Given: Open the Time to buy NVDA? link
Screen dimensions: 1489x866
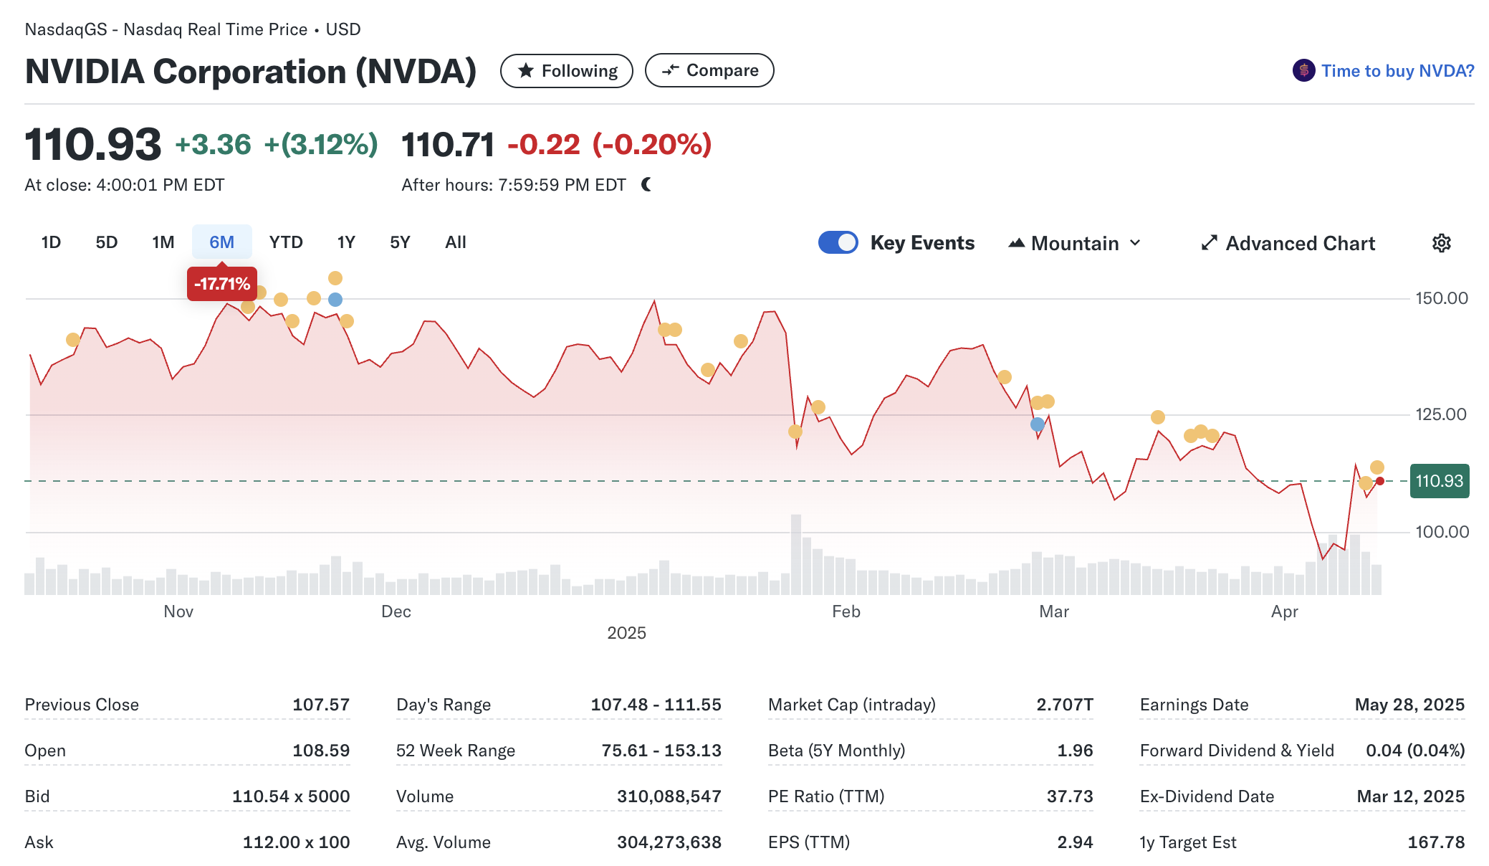Looking at the screenshot, I should click(x=1397, y=70).
